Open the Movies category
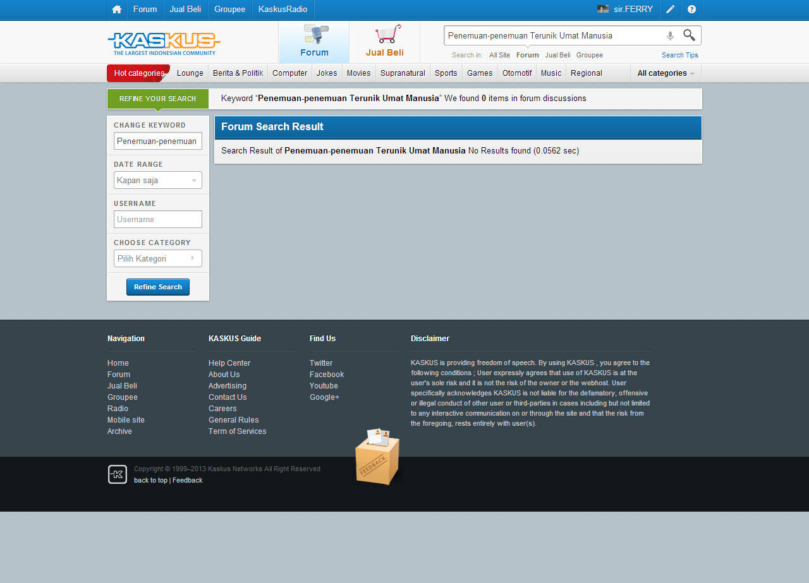The width and height of the screenshot is (809, 583). [x=358, y=73]
